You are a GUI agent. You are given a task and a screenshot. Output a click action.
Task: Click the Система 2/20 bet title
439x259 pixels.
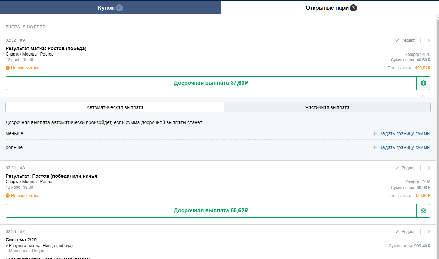pyautogui.click(x=21, y=240)
